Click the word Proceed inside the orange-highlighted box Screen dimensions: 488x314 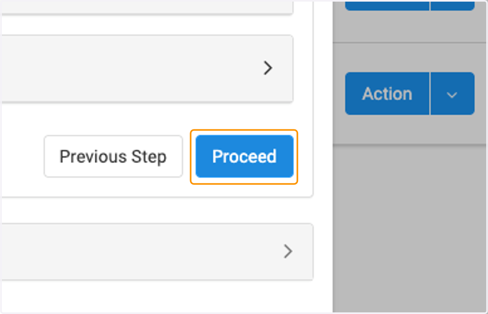244,157
